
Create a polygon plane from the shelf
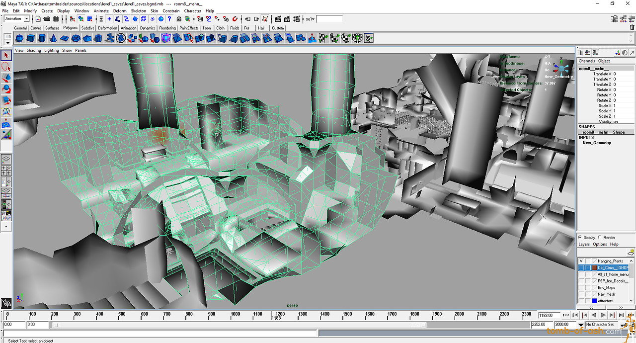tap(65, 38)
